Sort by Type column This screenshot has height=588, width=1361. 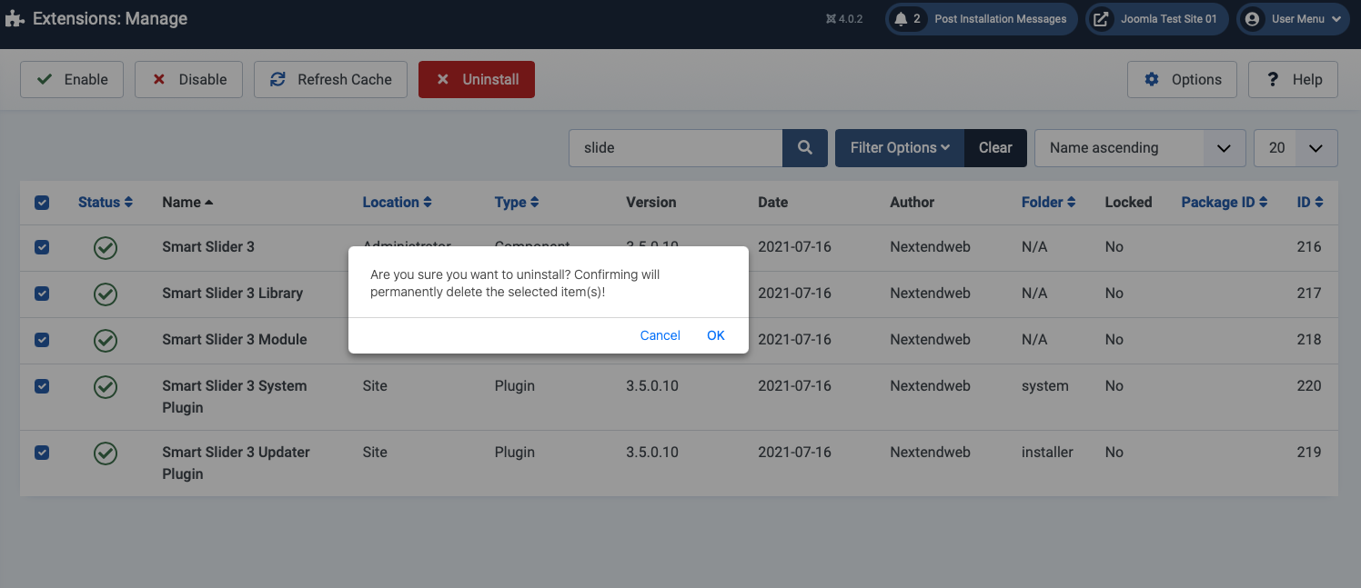[517, 202]
